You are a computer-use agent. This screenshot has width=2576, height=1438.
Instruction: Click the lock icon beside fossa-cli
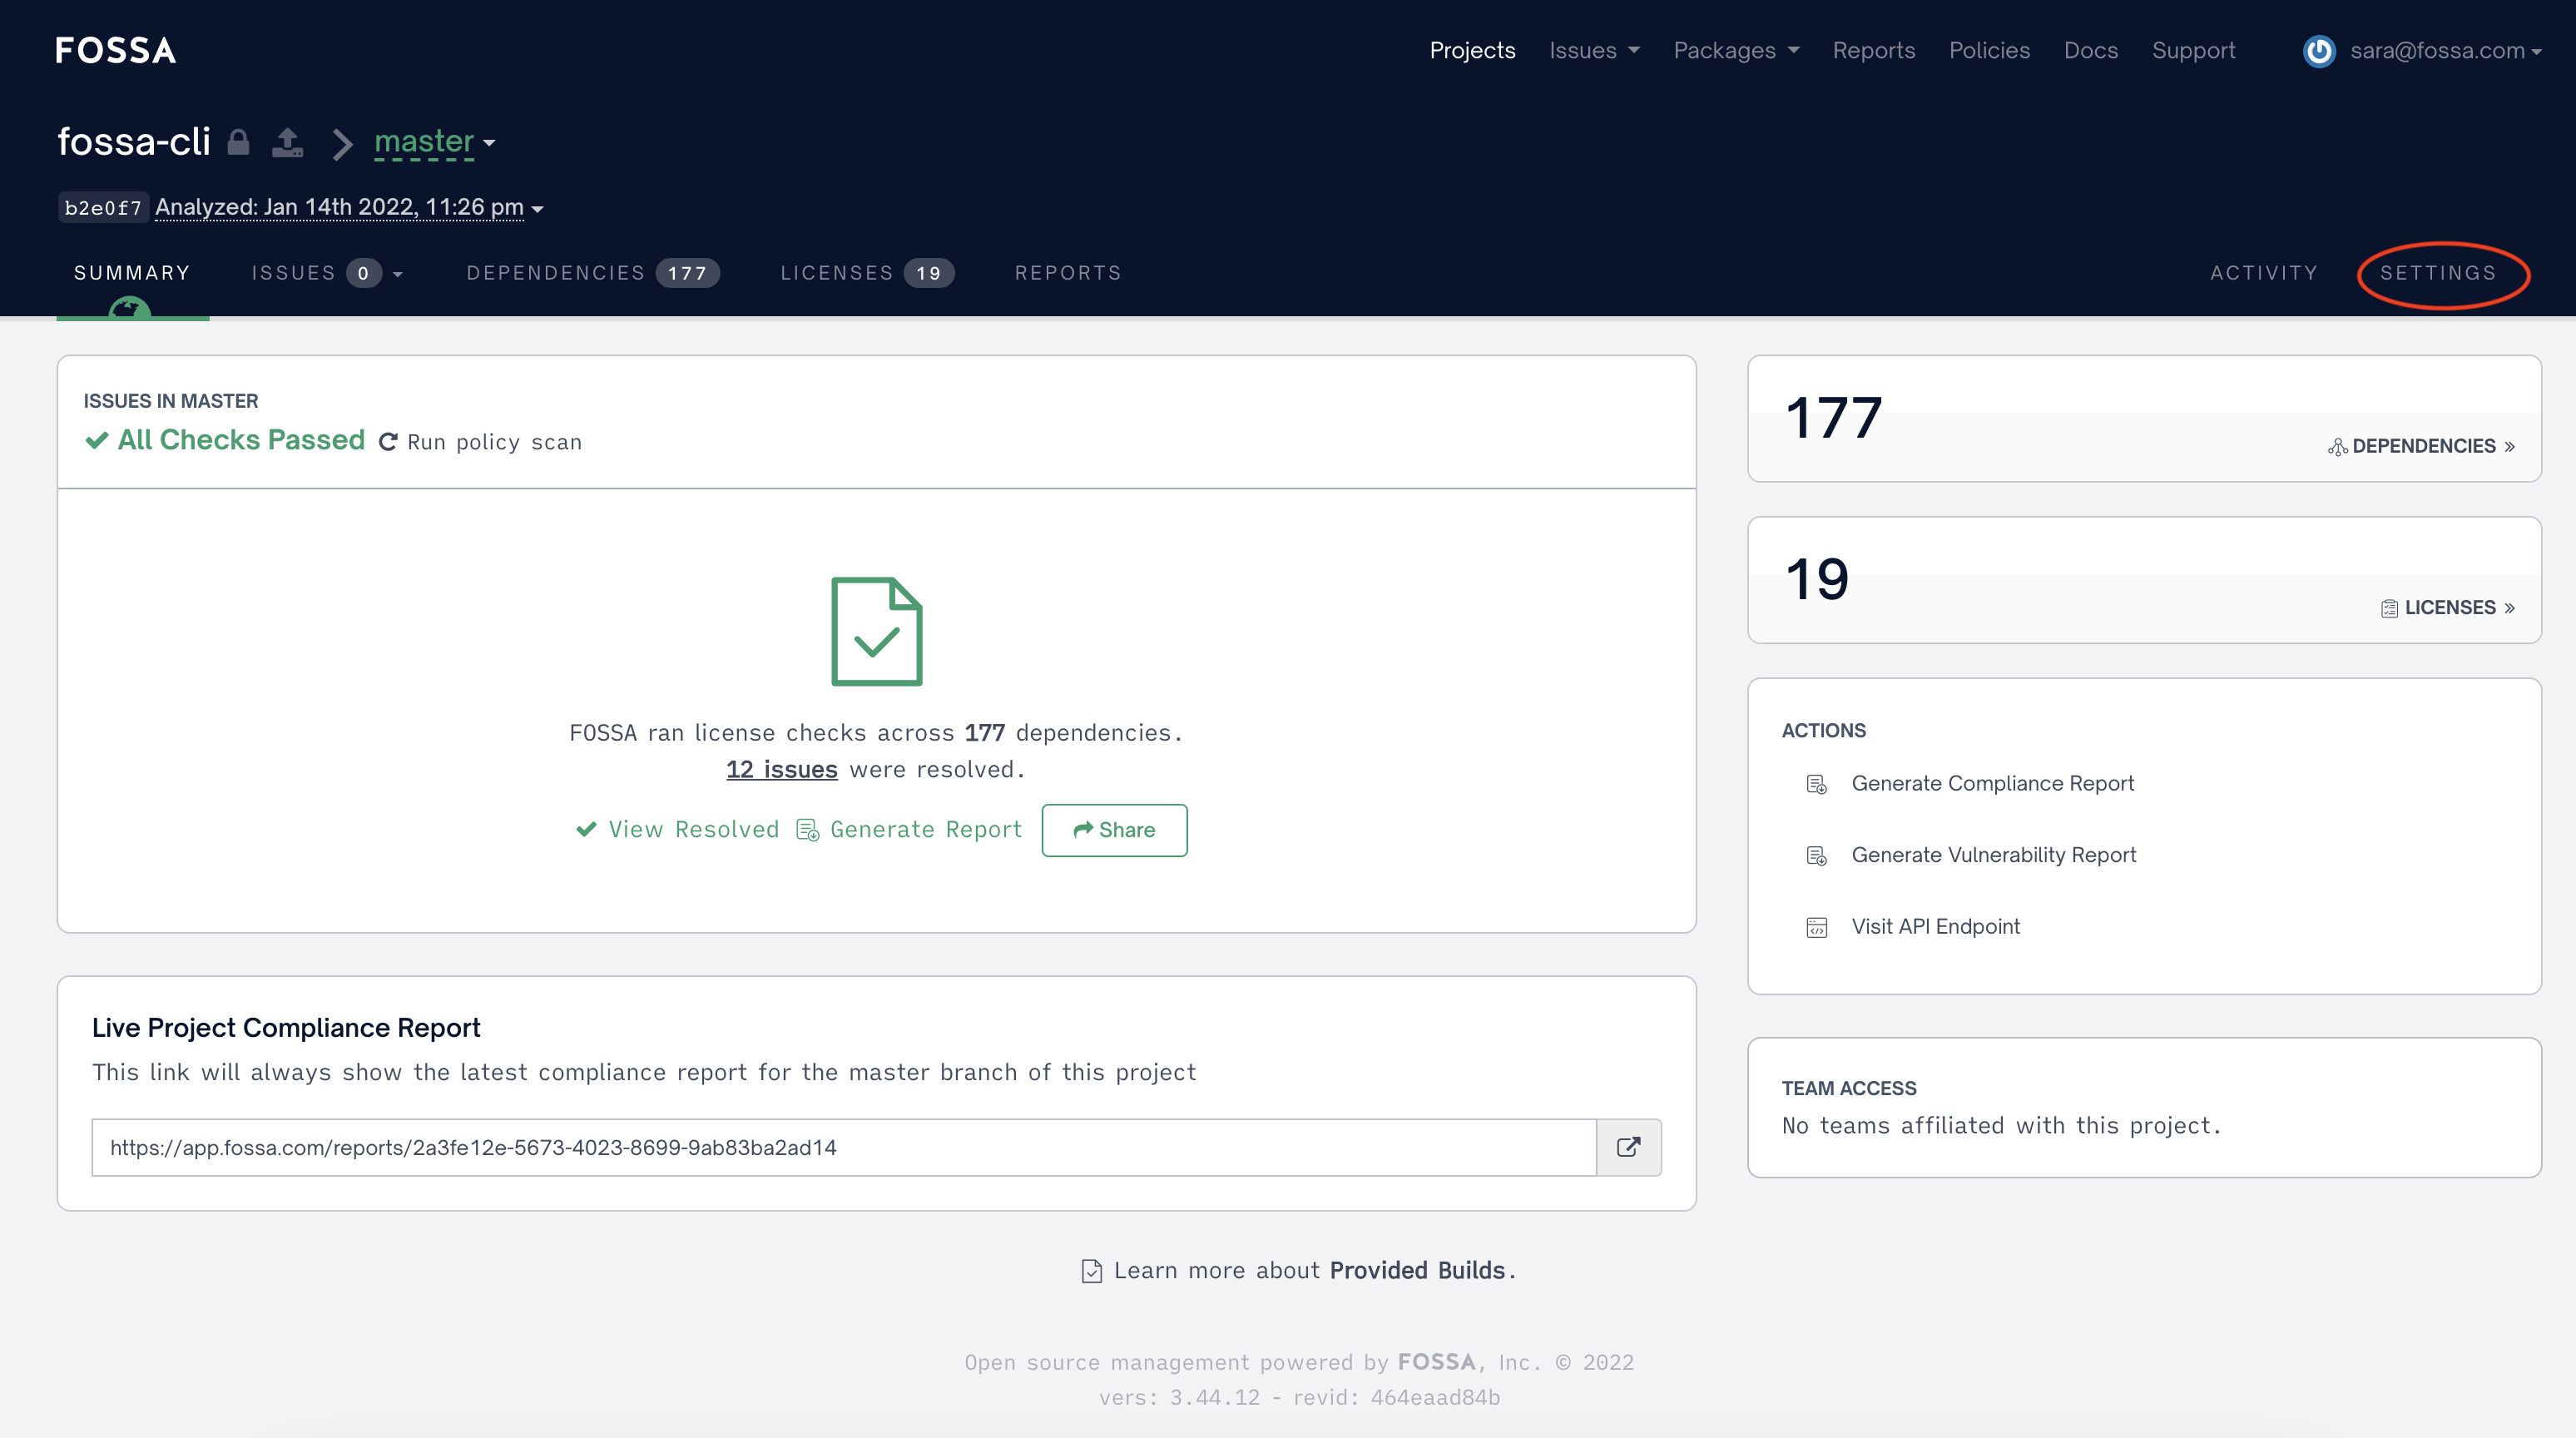[238, 142]
